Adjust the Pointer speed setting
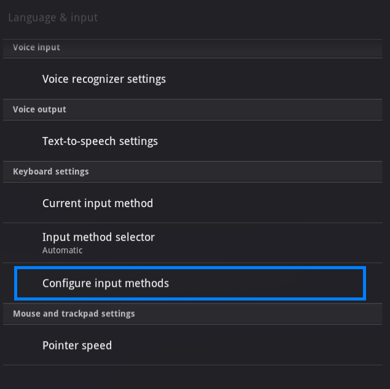This screenshot has height=389, width=390. tap(77, 345)
